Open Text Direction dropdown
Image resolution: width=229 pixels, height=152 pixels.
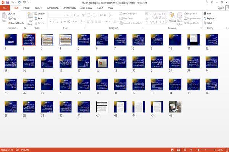tap(128, 14)
